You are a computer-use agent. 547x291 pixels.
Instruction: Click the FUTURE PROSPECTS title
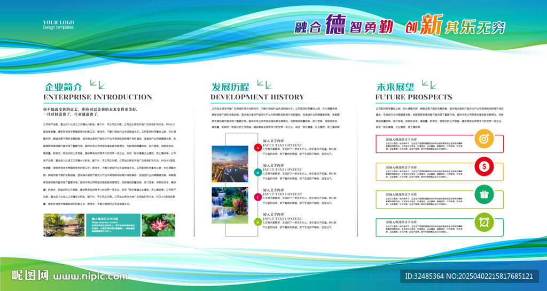[414, 97]
